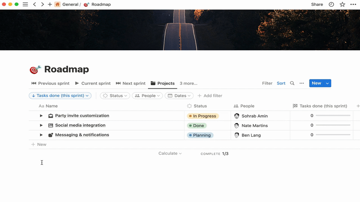The height and width of the screenshot is (202, 360).
Task: Switch to Next sprint tab
Action: tap(130, 83)
